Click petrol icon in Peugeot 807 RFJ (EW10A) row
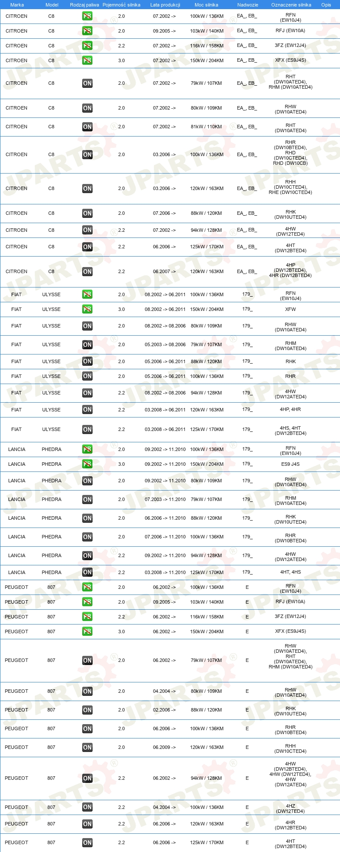This screenshot has width=340, height=852. [87, 602]
